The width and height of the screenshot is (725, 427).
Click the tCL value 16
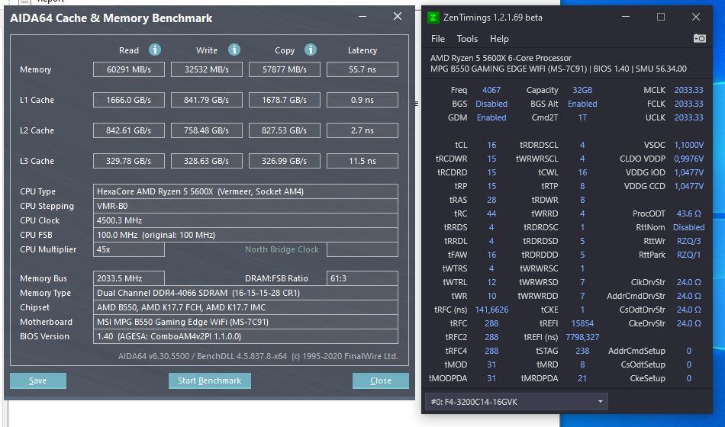[491, 145]
